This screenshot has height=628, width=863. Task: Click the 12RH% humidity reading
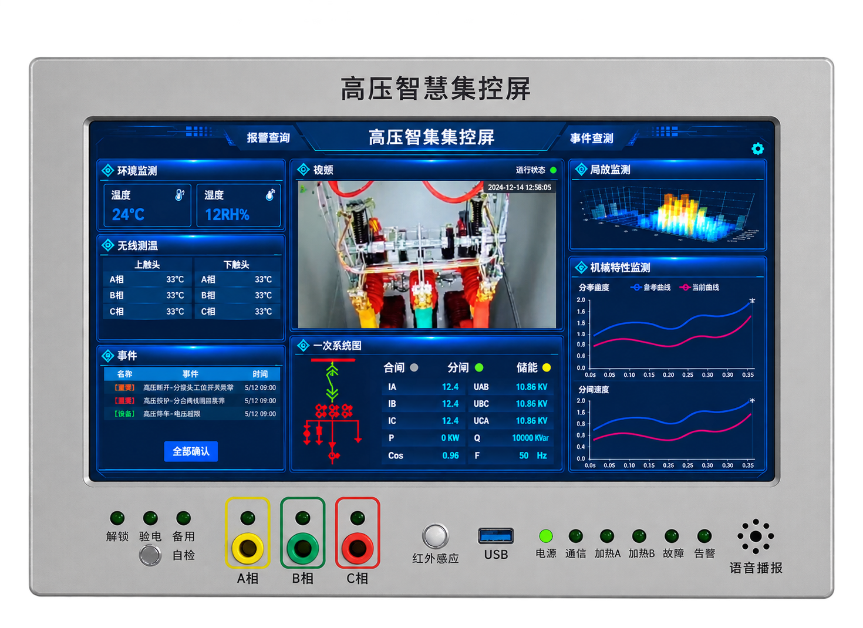click(227, 215)
